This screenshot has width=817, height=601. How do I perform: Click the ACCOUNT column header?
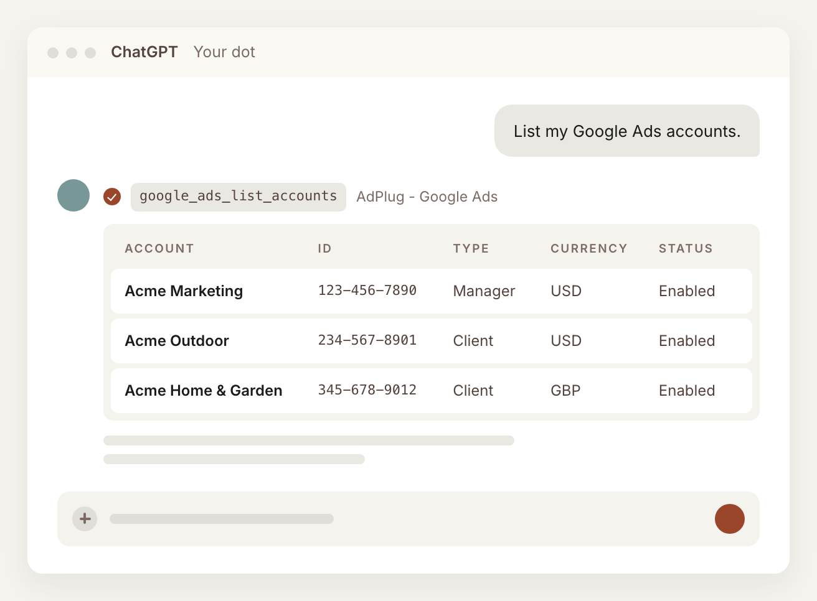point(159,248)
